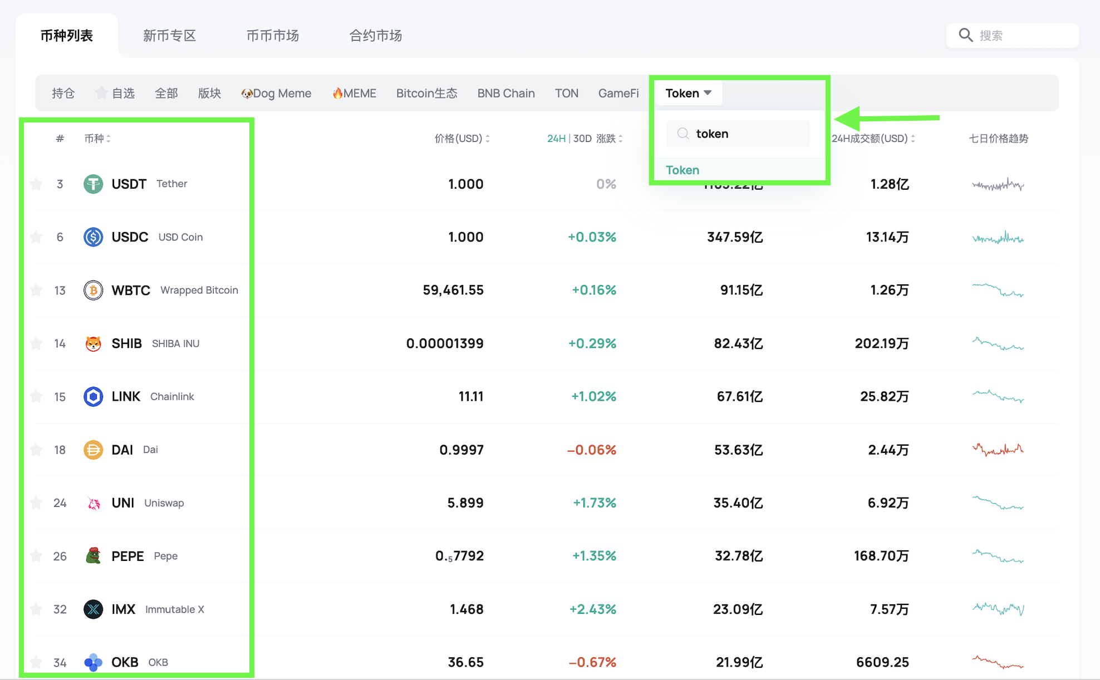This screenshot has width=1100, height=680.
Task: Sort by 价格(USD) column
Action: tap(462, 139)
